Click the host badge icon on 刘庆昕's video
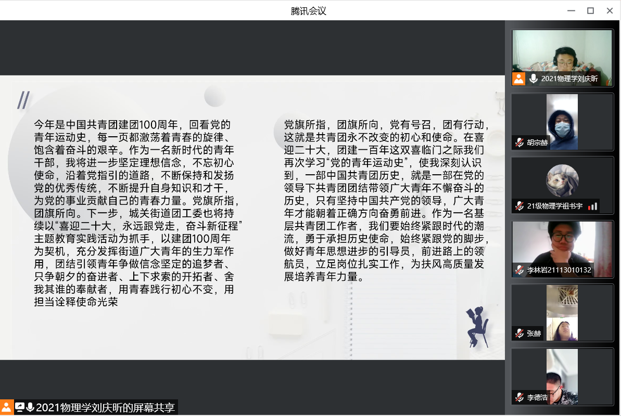Image resolution: width=621 pixels, height=416 pixels. pyautogui.click(x=518, y=79)
